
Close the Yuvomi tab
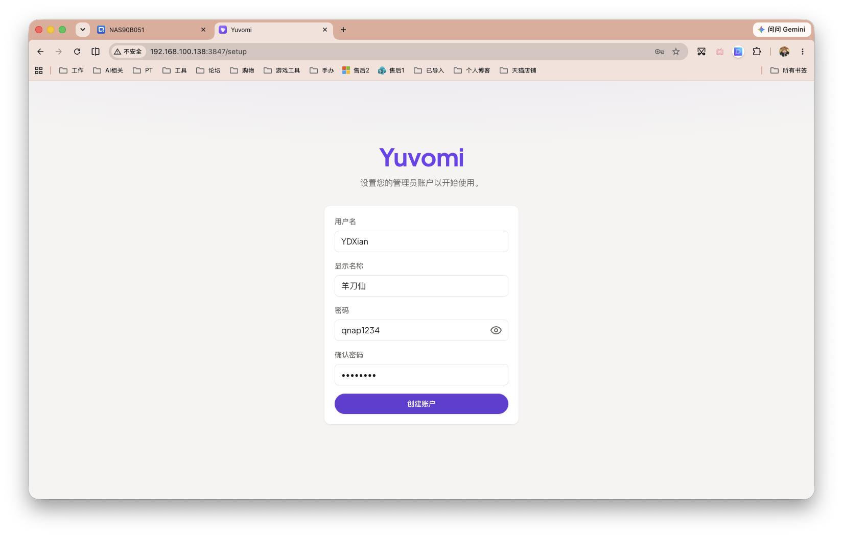325,30
